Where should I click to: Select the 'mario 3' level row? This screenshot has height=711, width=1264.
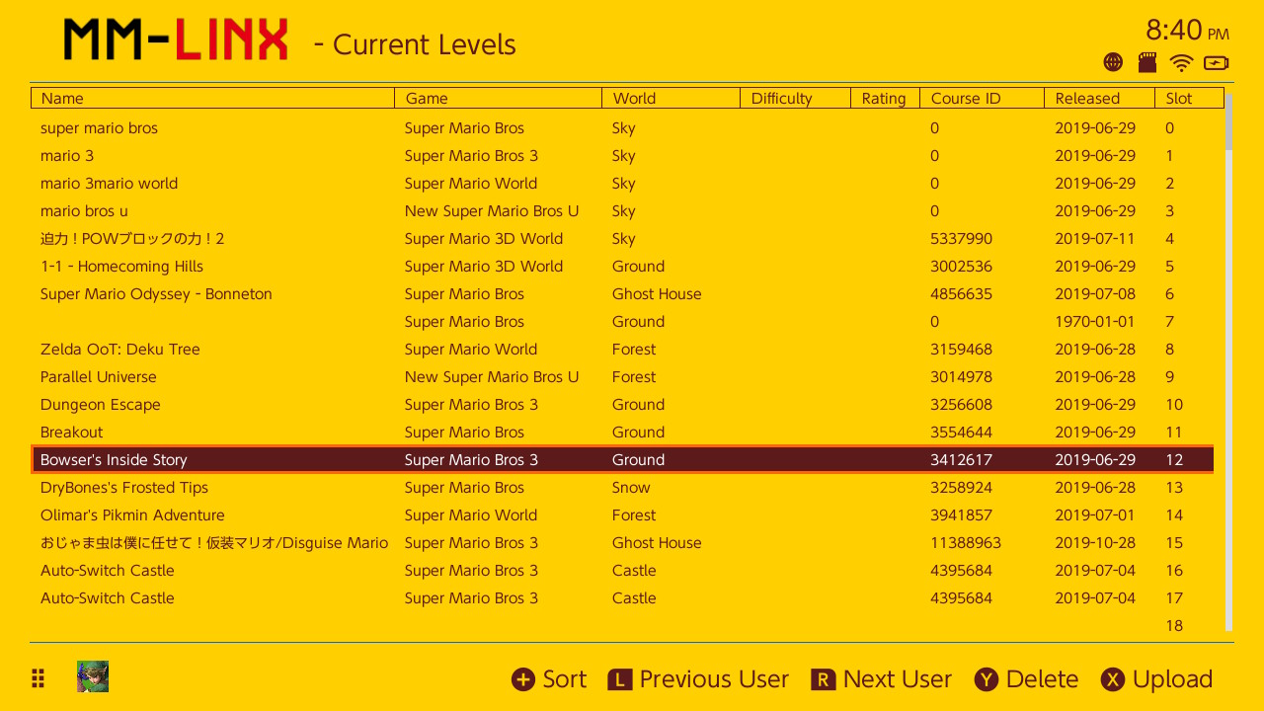[623, 155]
